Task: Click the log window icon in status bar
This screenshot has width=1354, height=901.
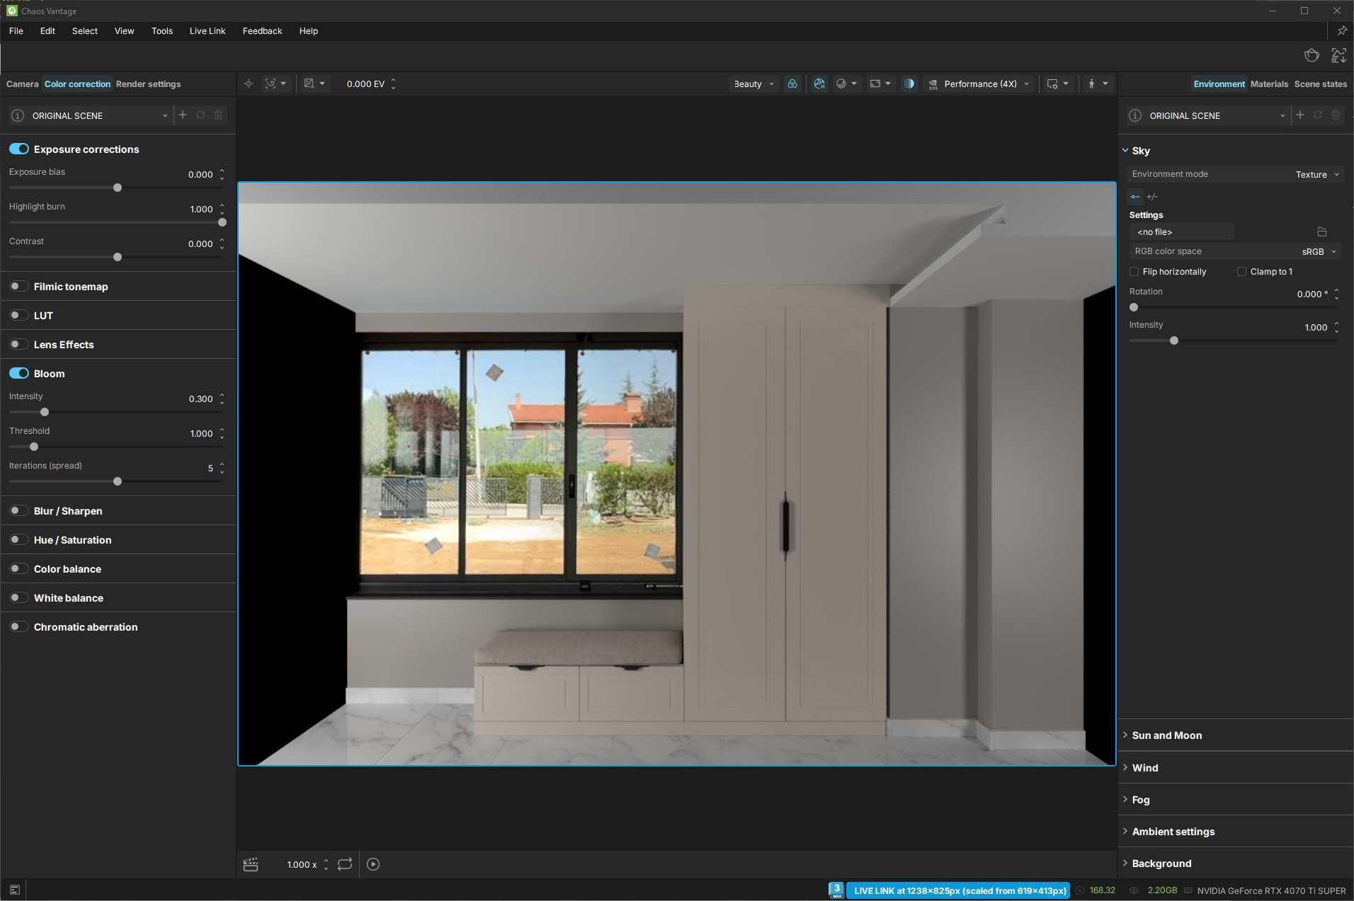Action: 15,890
